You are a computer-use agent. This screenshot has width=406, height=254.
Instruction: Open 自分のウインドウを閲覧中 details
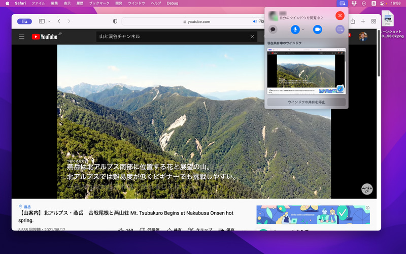(301, 18)
